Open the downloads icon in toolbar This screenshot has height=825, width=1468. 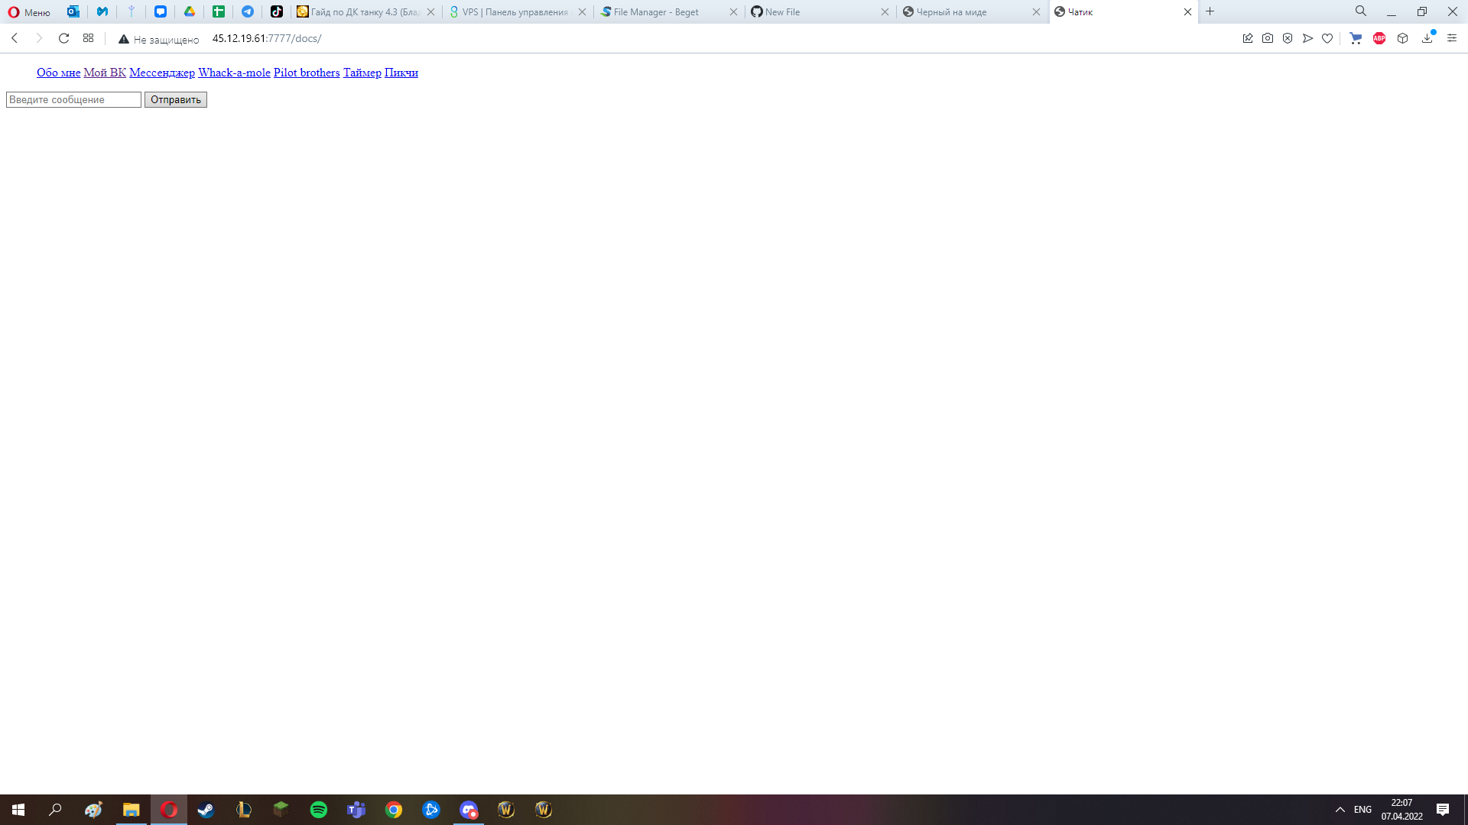tap(1427, 38)
